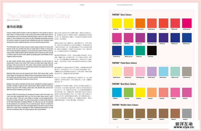Click the PANTONE Orange 021 swatch
This screenshot has height=131, width=201.
[140, 23]
